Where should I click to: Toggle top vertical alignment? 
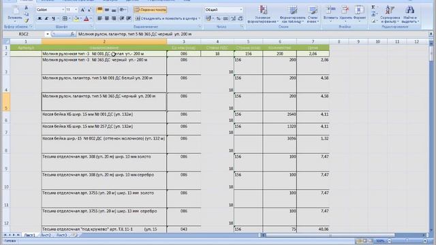[100, 10]
